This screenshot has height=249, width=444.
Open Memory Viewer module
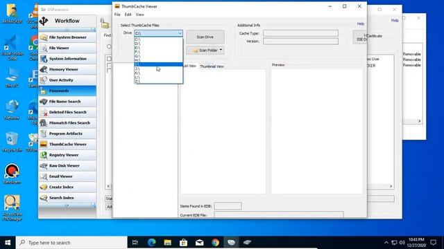pyautogui.click(x=67, y=69)
